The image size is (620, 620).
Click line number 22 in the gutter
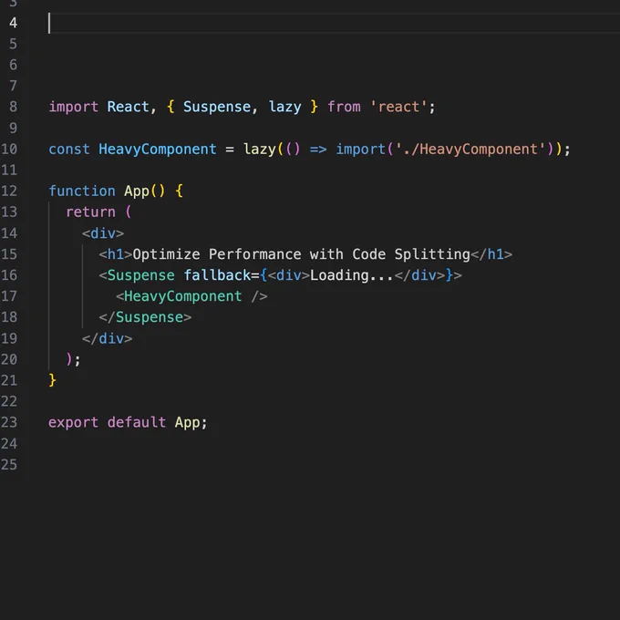(x=9, y=401)
